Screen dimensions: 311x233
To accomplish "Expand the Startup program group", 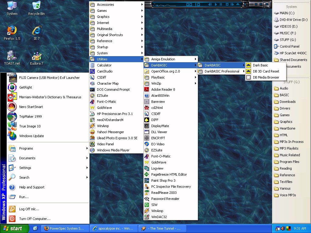I will [116, 47].
